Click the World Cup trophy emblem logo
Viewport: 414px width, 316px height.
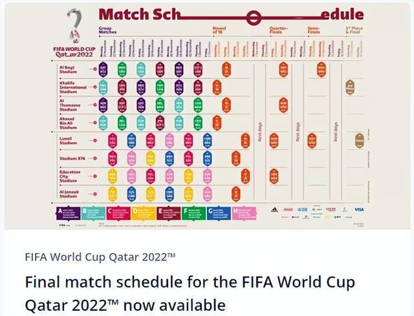point(74,25)
